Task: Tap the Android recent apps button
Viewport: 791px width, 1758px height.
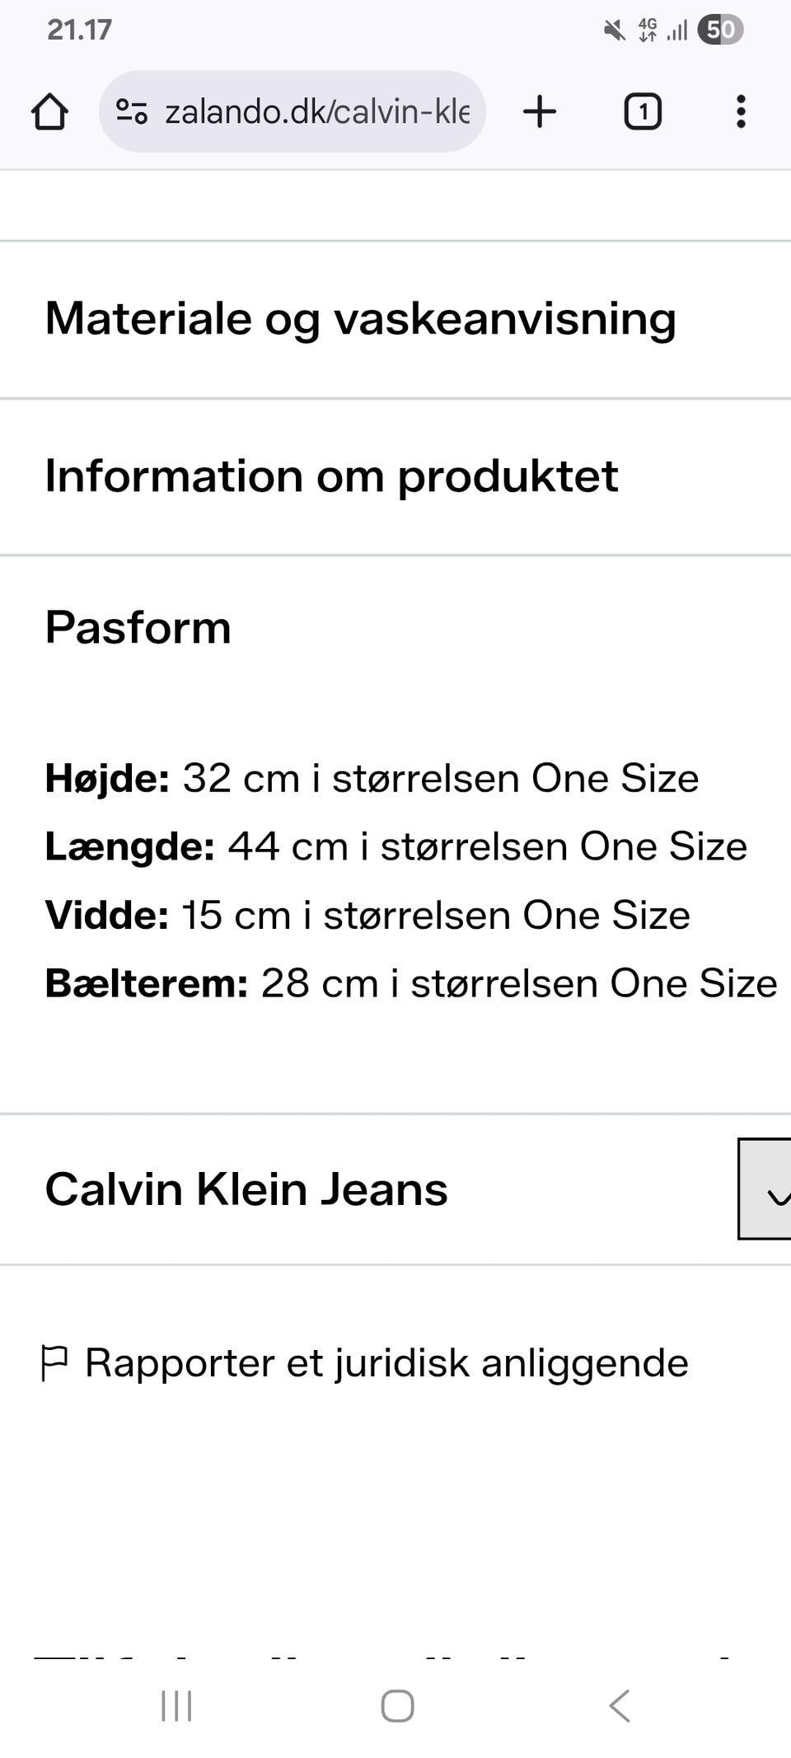Action: [x=176, y=1705]
